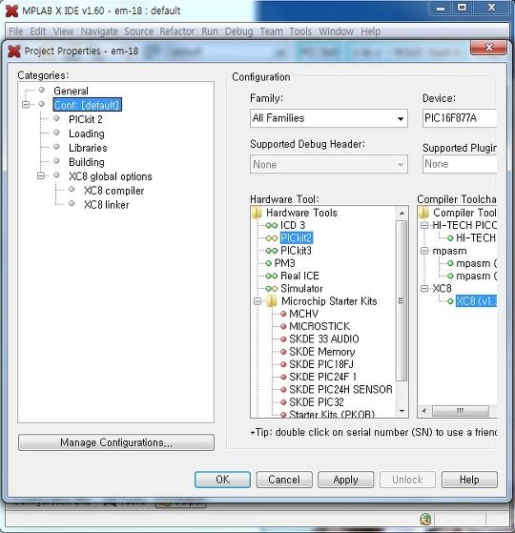Image resolution: width=515 pixels, height=533 pixels.
Task: Click the SKDE Memory red icon
Action: click(283, 352)
